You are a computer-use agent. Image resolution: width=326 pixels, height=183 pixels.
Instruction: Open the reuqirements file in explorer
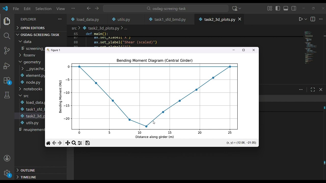34,130
